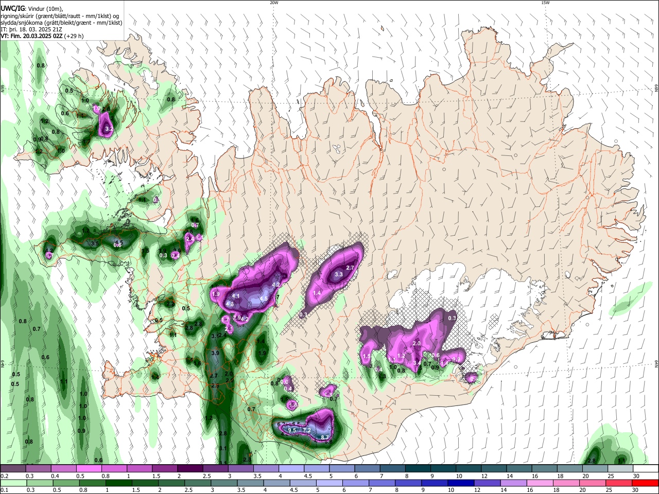The width and height of the screenshot is (659, 494).
Task: Click the 15W longitude label at top
Action: tap(545, 3)
